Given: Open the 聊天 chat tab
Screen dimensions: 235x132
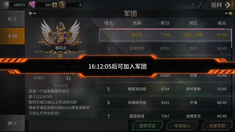Looking at the screenshot, I should click(12, 123).
